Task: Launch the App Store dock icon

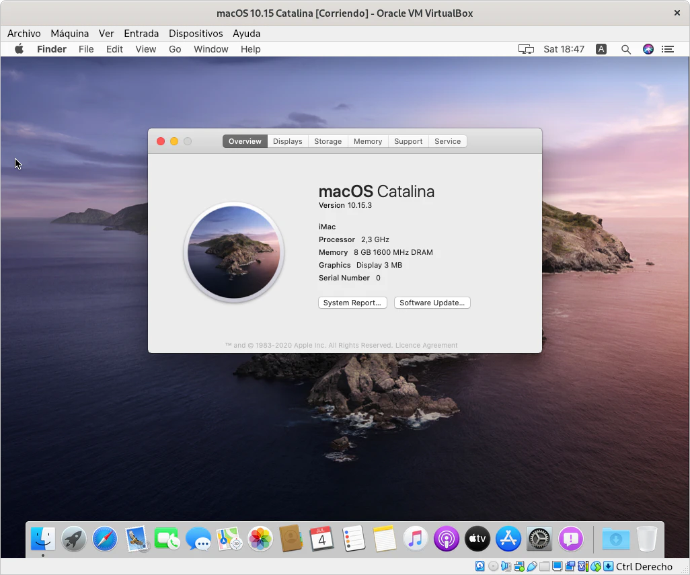Action: tap(508, 539)
